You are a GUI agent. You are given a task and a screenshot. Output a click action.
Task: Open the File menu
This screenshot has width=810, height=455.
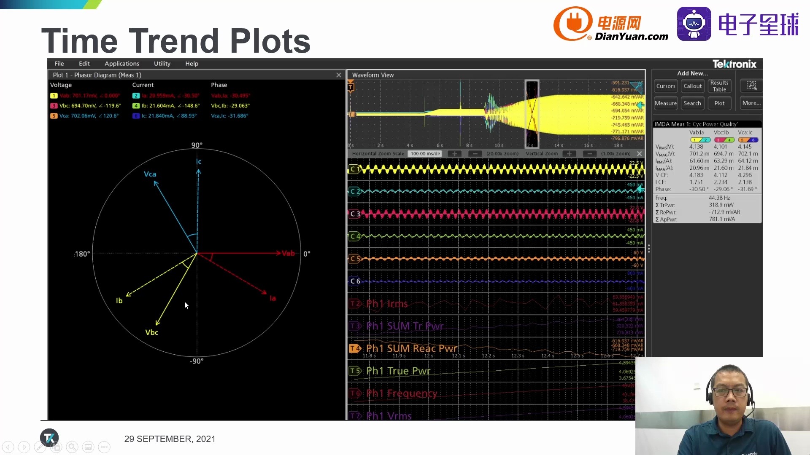pos(59,64)
